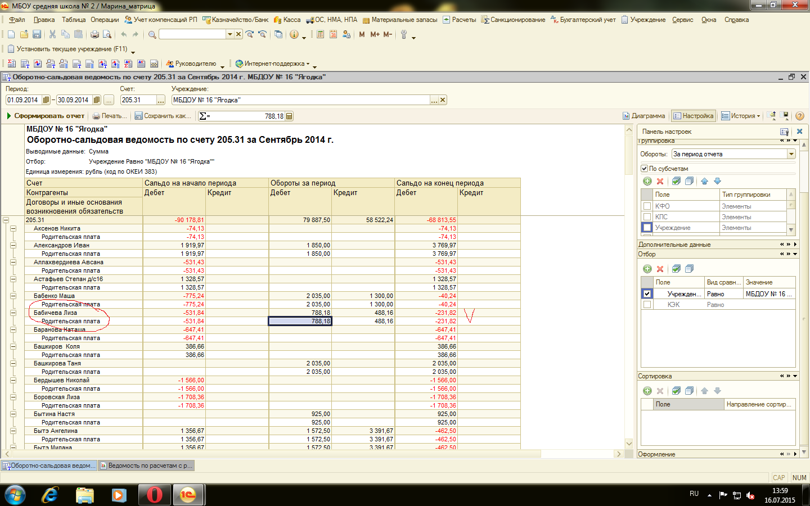Click the print preview icon
The image size is (810, 506).
[x=107, y=34]
